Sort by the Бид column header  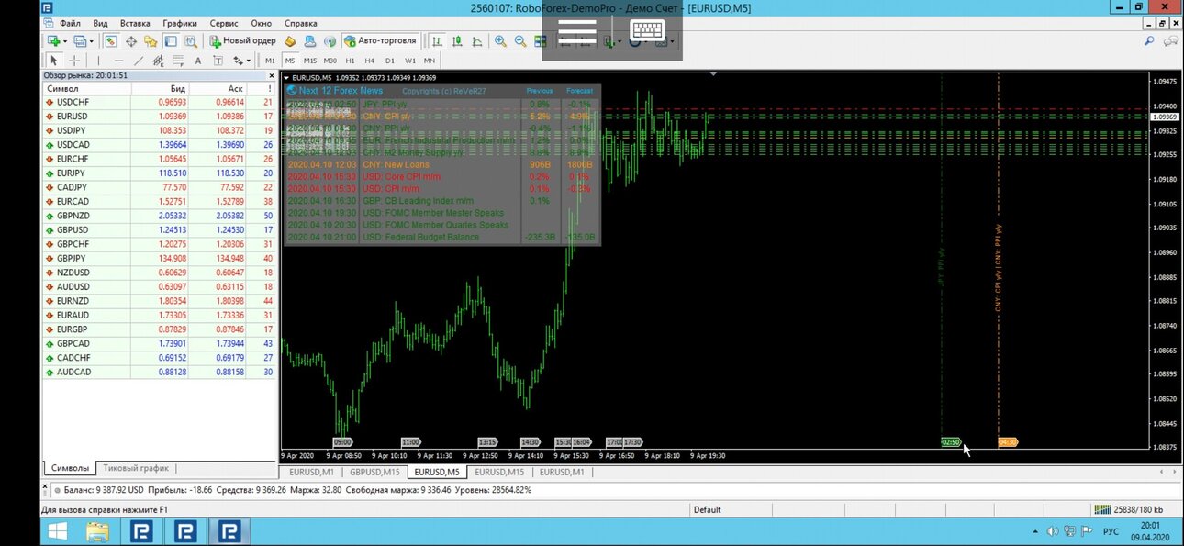[160, 88]
